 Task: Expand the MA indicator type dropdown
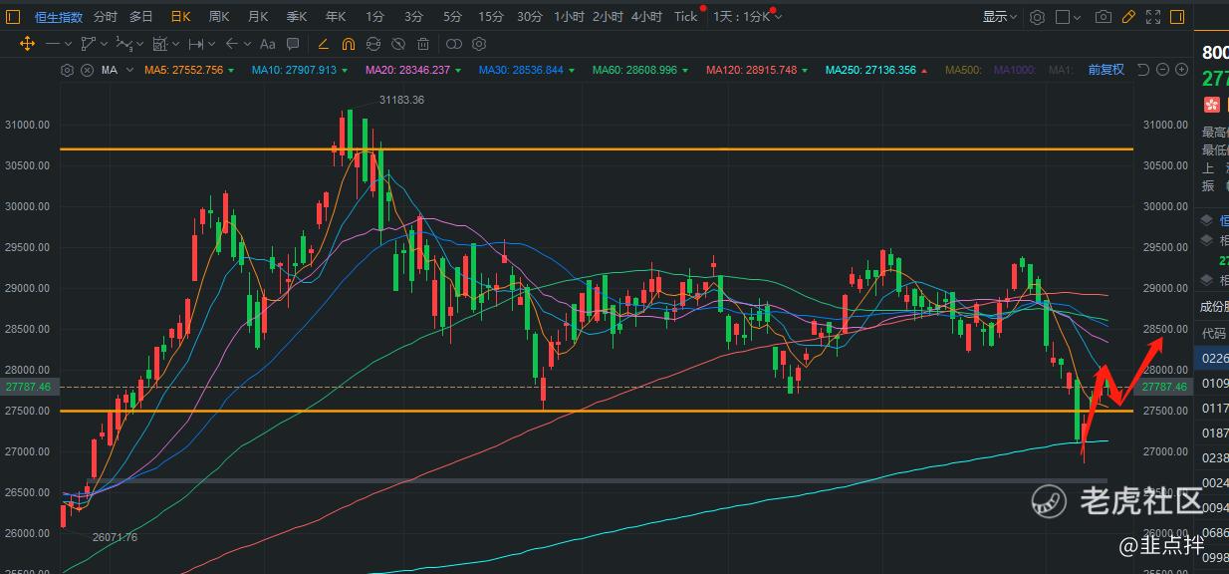[131, 70]
